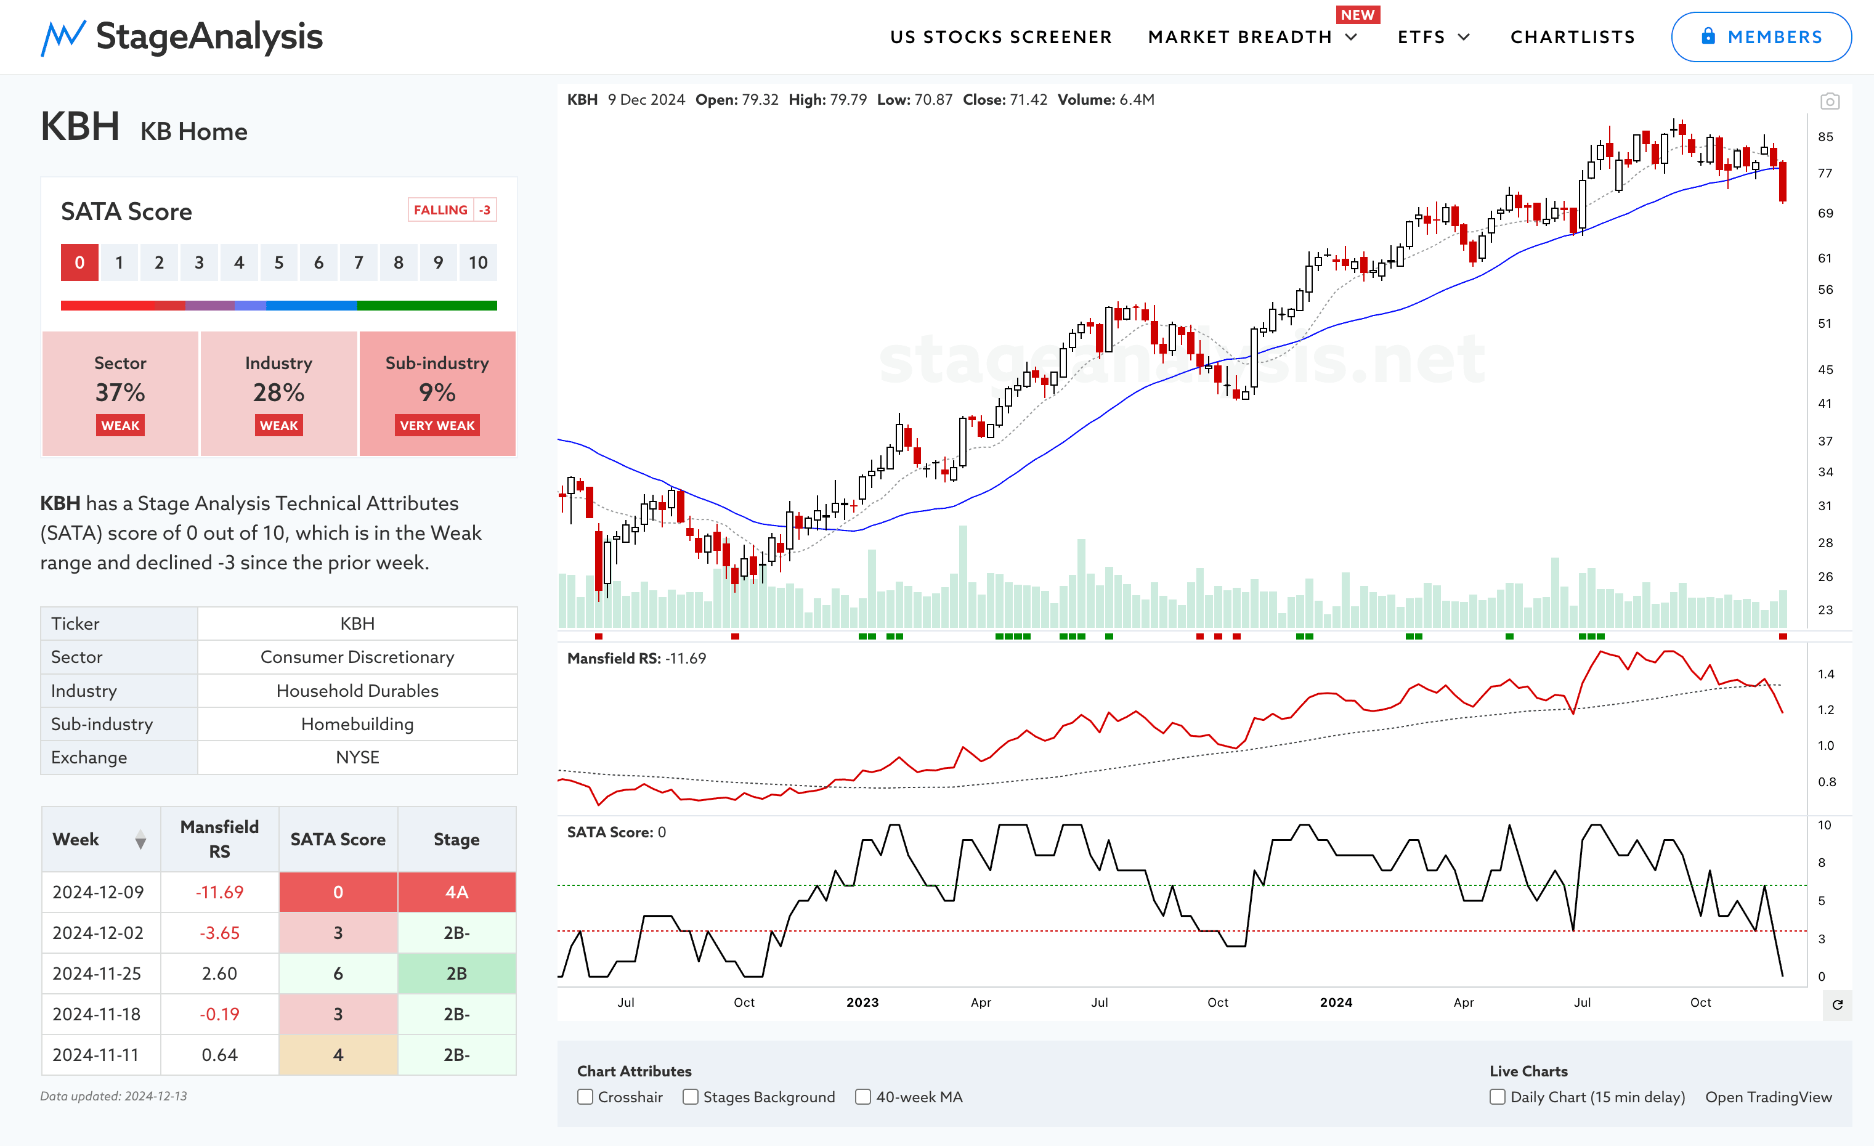Click the Mansfield RS chart label
Screen dimensions: 1874x1146
click(x=636, y=659)
